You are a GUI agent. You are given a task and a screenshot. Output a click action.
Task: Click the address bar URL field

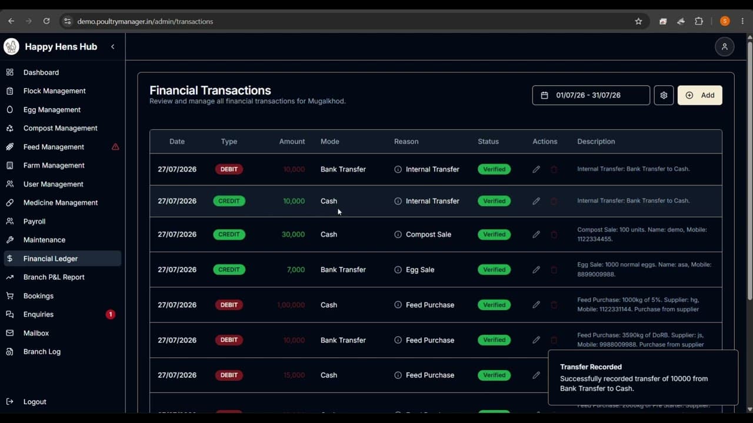point(353,21)
